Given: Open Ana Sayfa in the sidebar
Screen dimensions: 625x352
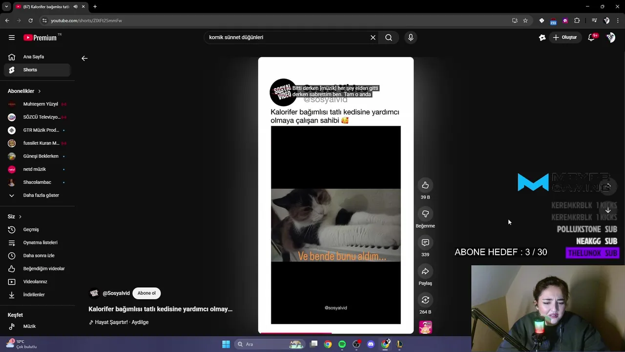Looking at the screenshot, I should [37, 57].
